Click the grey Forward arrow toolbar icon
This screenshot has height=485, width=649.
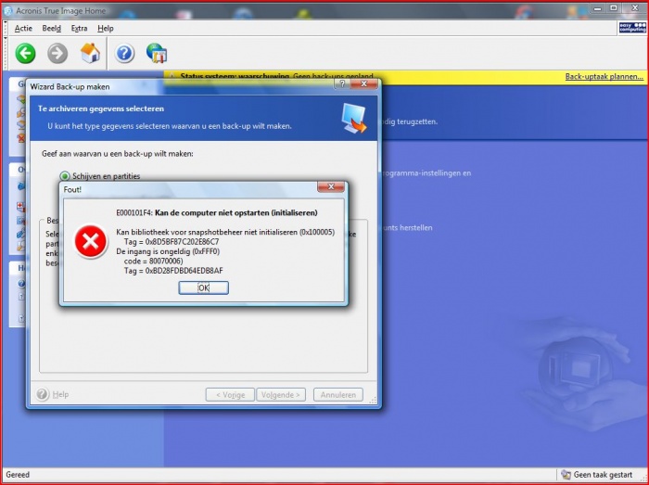57,54
